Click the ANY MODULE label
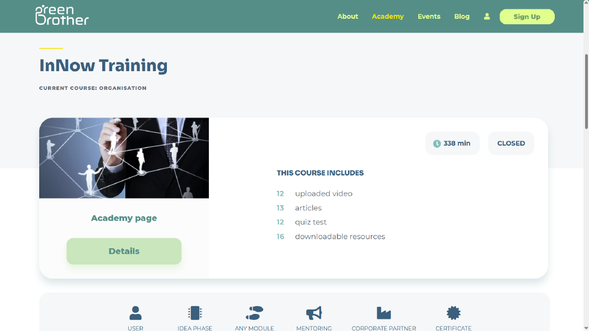This screenshot has width=589, height=331. 254,328
